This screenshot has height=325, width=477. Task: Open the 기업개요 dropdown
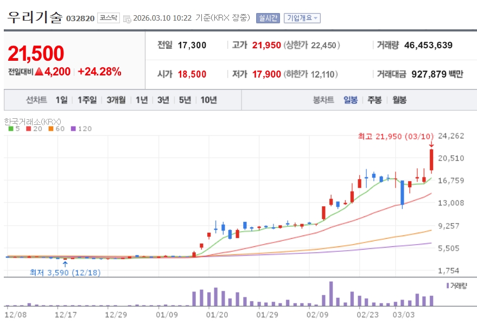[302, 18]
